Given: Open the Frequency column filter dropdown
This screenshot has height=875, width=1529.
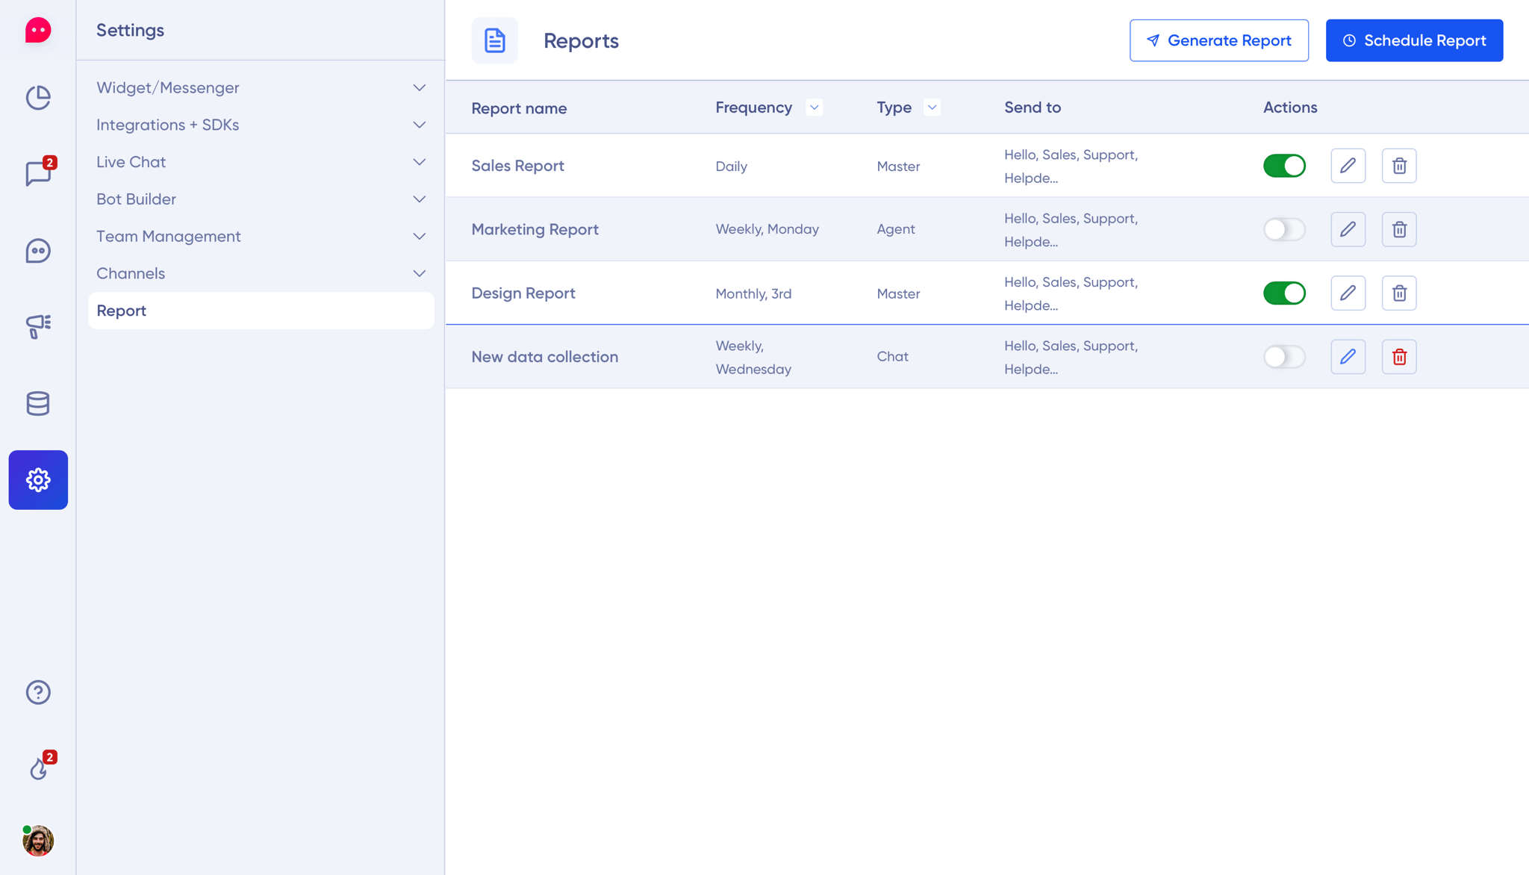Looking at the screenshot, I should tap(813, 107).
